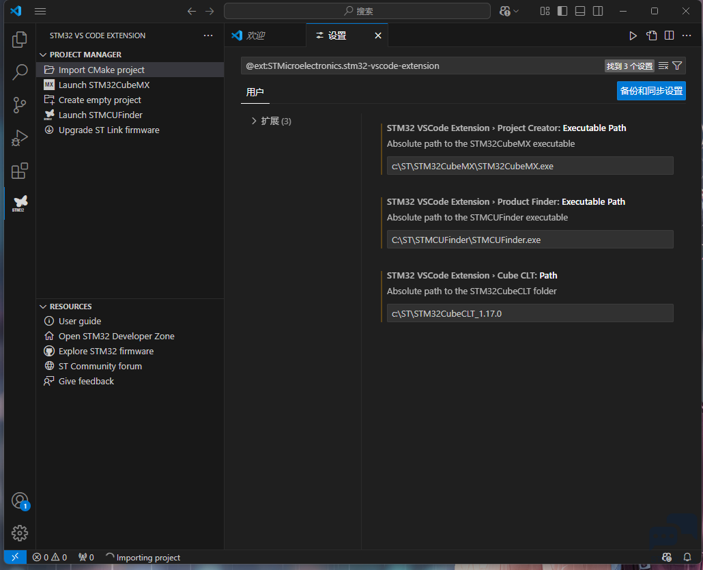Viewport: 703px width, 570px height.
Task: Click the hamburger application menu
Action: click(40, 11)
